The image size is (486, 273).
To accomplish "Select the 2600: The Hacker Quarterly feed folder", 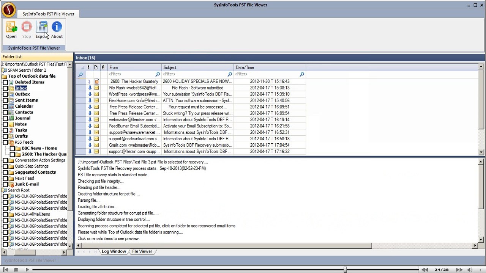I will (44, 154).
